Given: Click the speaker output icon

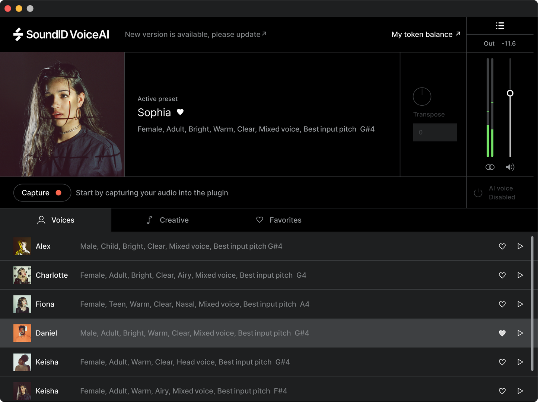Looking at the screenshot, I should 510,167.
